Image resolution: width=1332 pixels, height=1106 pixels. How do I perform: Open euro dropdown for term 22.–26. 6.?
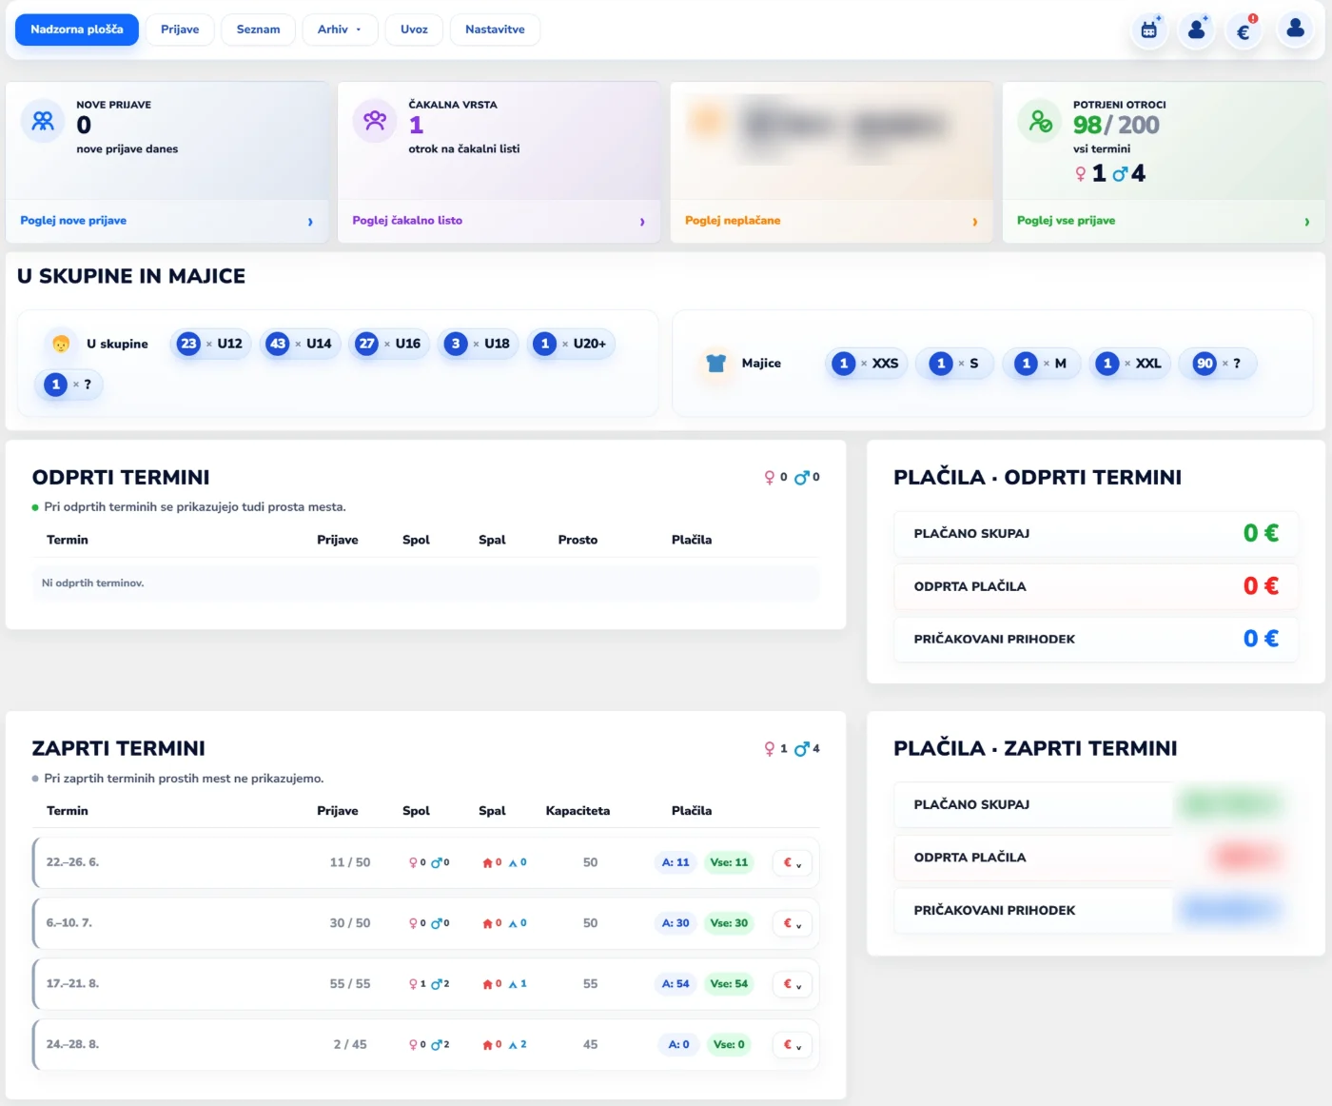(793, 862)
